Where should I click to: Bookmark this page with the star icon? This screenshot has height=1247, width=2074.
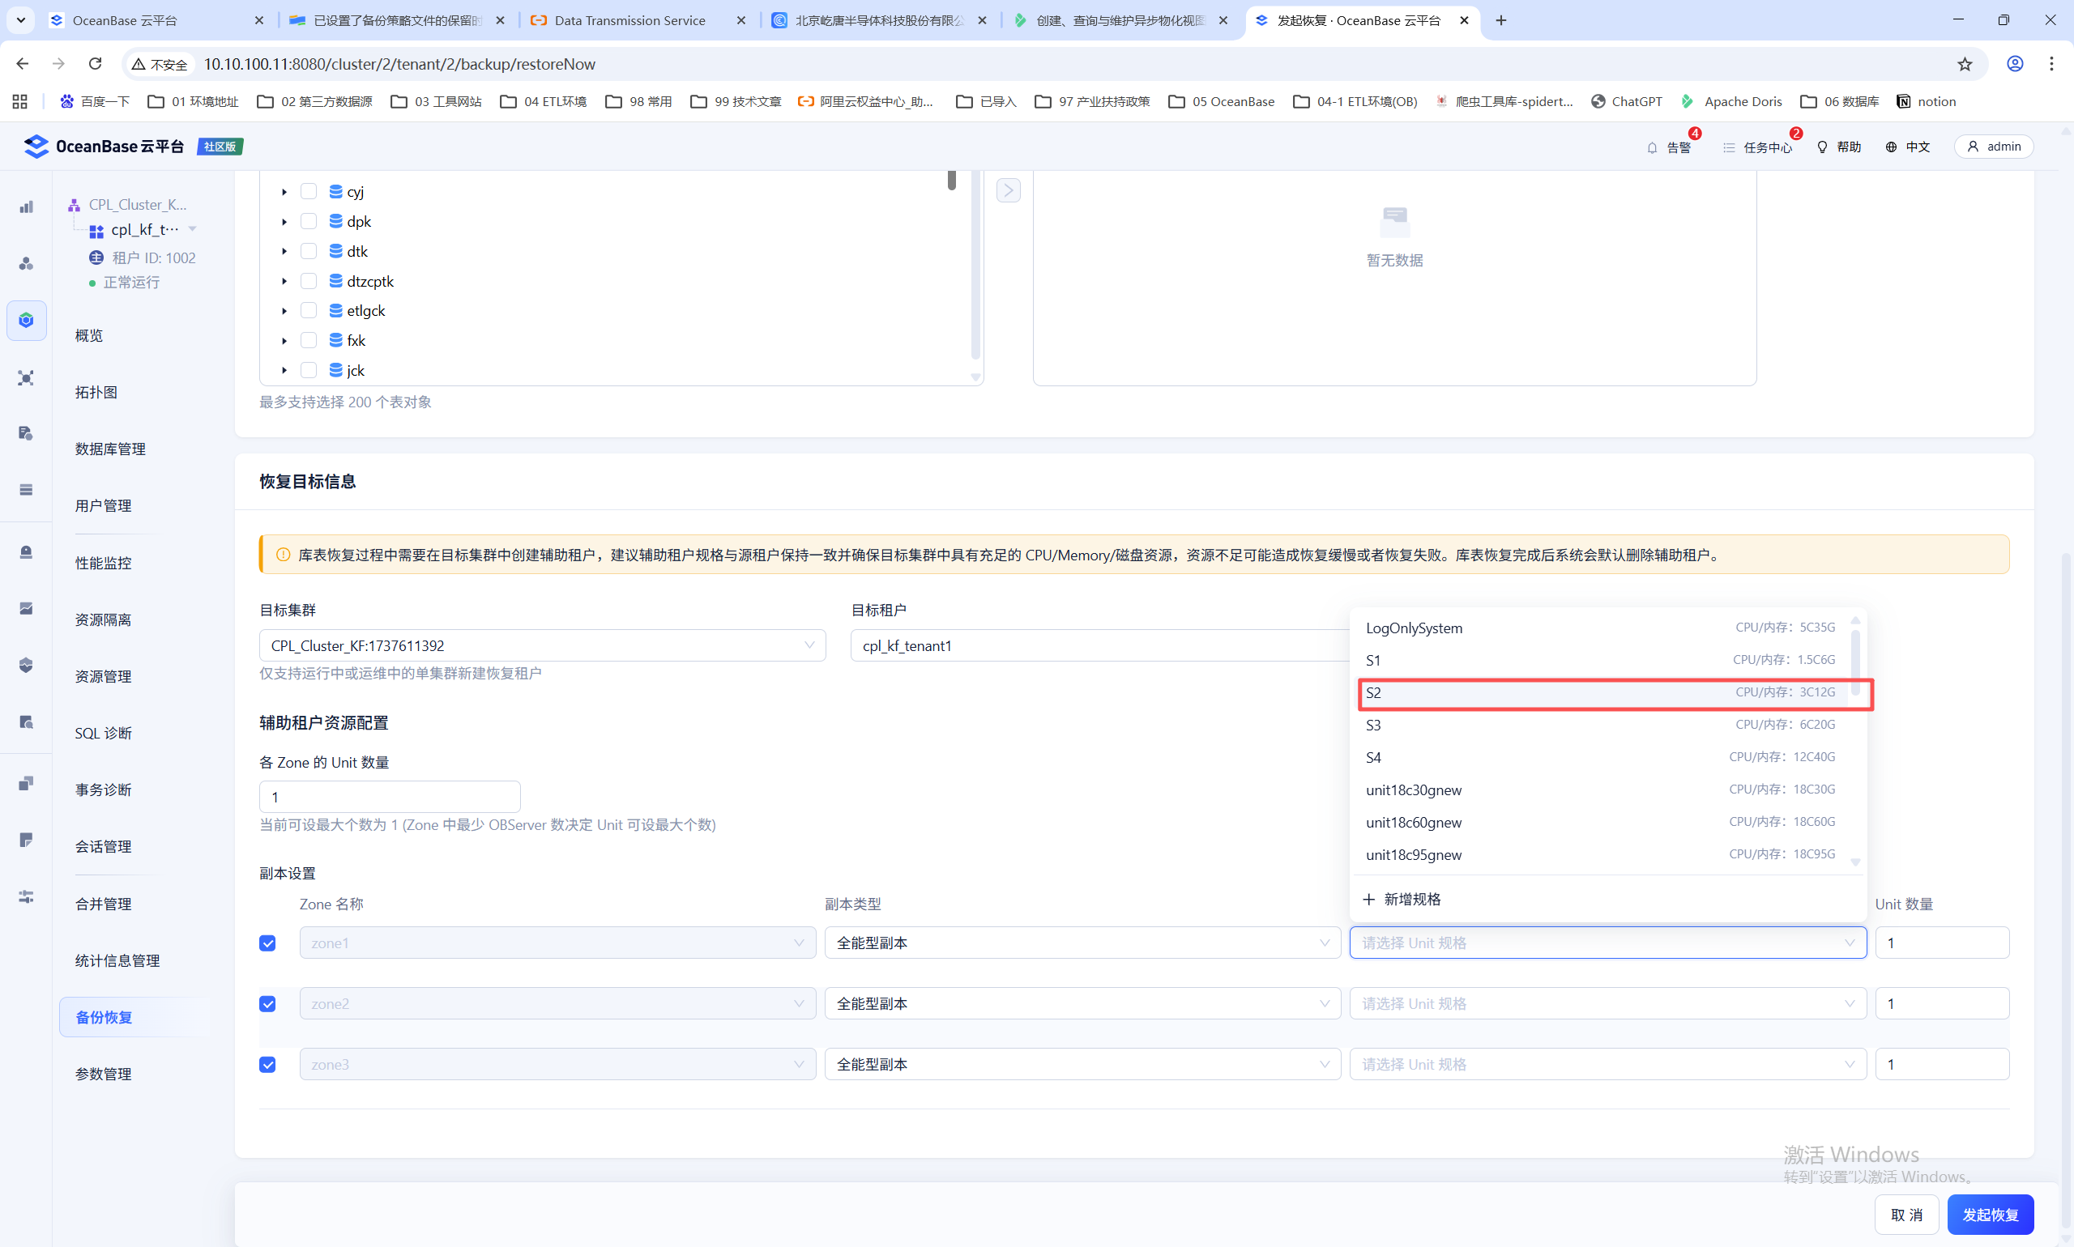(1964, 64)
